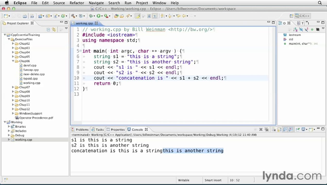Screen dimensions: 327x185
Task: Select Operator Precedence.pdf
Action: coord(34,118)
